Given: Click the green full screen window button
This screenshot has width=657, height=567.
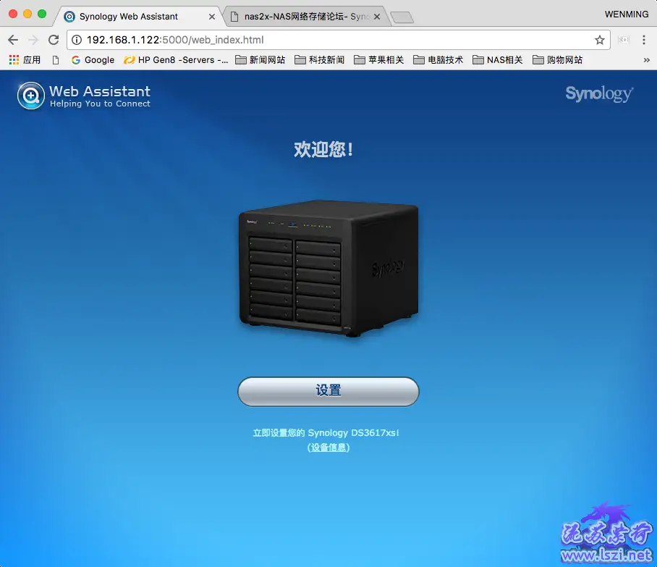Looking at the screenshot, I should point(42,14).
